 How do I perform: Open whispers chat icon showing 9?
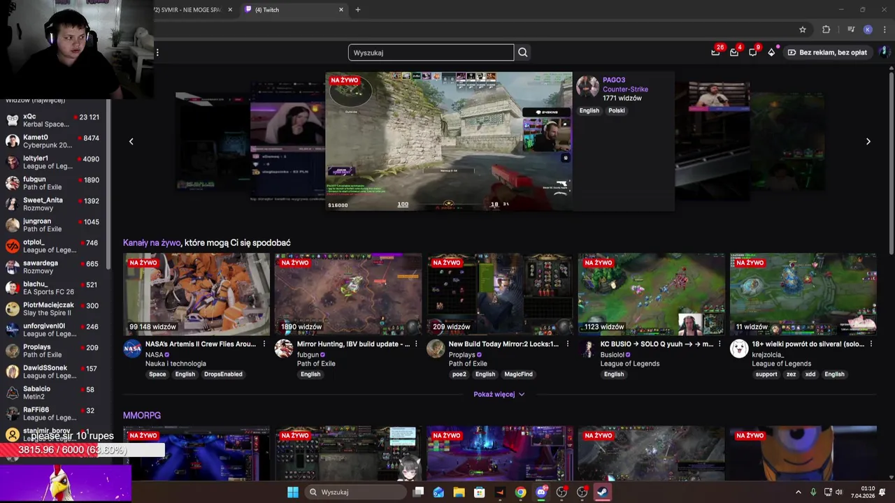point(753,52)
